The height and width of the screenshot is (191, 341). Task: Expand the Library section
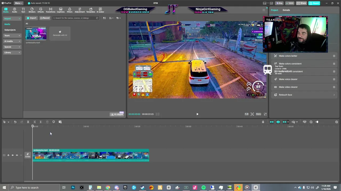pyautogui.click(x=12, y=53)
